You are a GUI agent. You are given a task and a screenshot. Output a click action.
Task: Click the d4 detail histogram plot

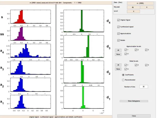[x=84, y=21]
